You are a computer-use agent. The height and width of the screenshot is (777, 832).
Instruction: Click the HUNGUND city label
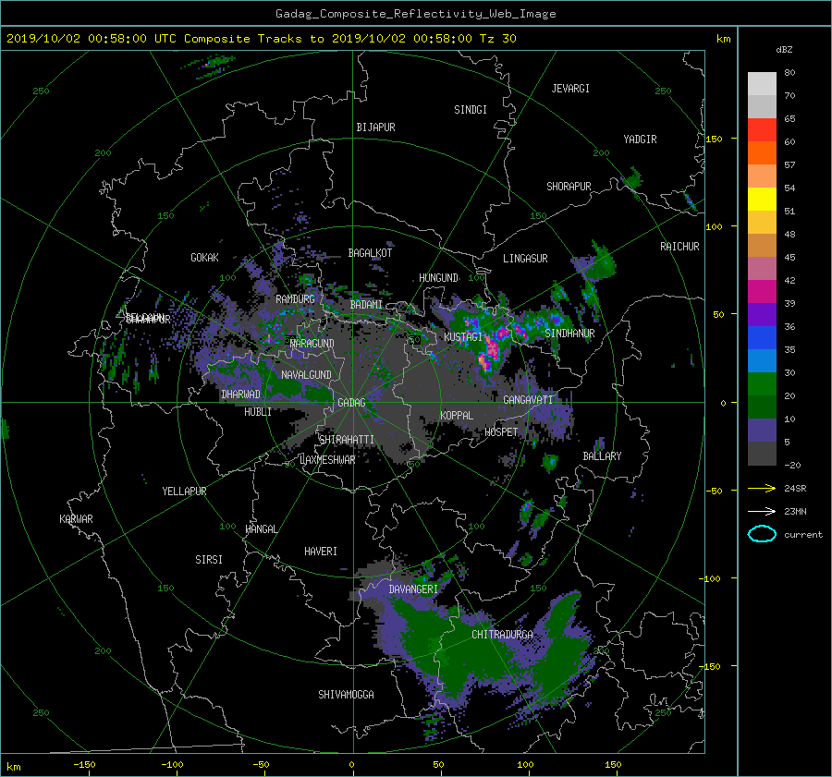438,278
